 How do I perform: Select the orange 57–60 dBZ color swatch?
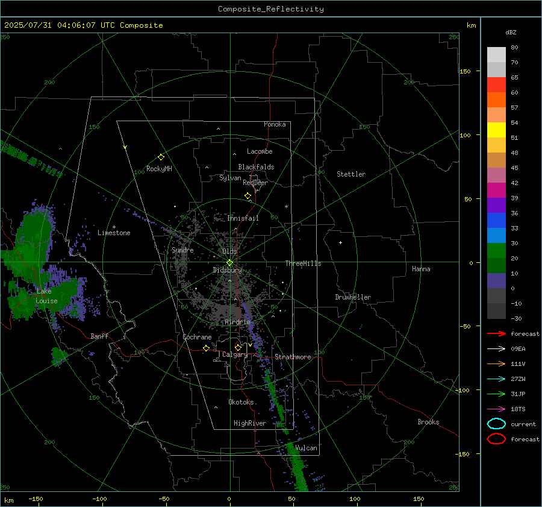[496, 100]
